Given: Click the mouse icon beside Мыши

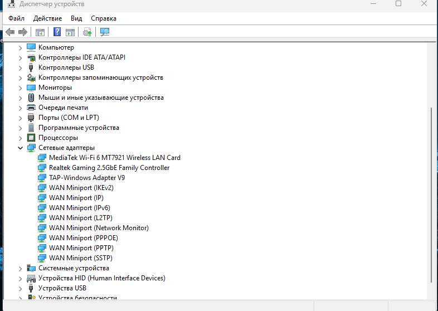Looking at the screenshot, I should pos(31,98).
